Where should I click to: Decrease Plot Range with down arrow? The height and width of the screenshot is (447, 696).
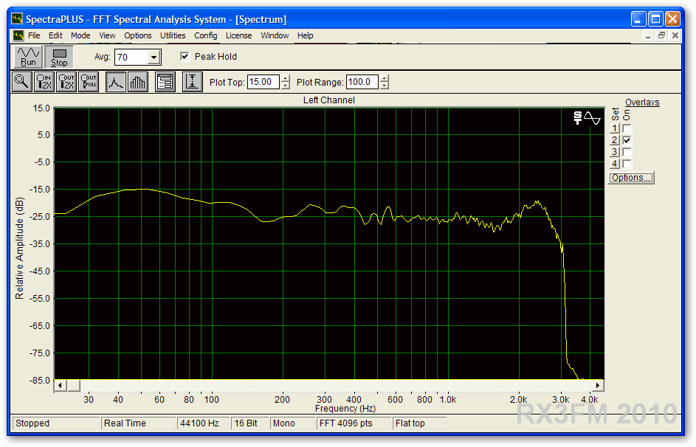(x=385, y=86)
